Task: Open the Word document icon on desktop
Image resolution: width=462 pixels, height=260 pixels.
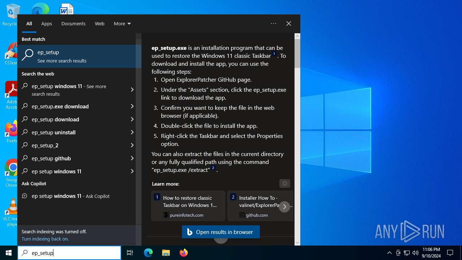Action: (x=67, y=9)
